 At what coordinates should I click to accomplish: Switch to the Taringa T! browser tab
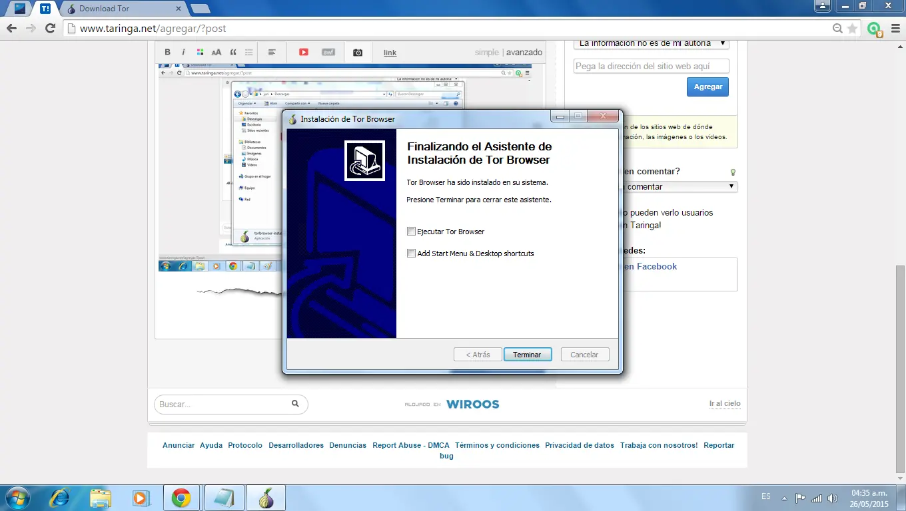pos(45,9)
